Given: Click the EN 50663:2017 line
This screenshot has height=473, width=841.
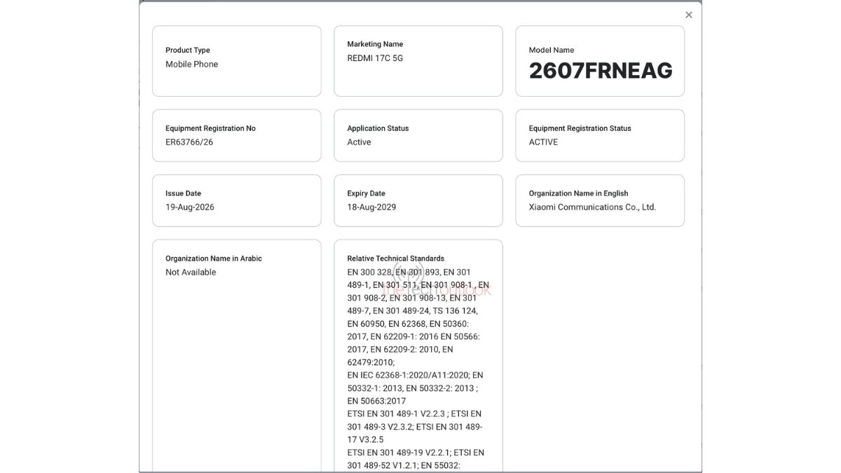Looking at the screenshot, I should tap(376, 402).
